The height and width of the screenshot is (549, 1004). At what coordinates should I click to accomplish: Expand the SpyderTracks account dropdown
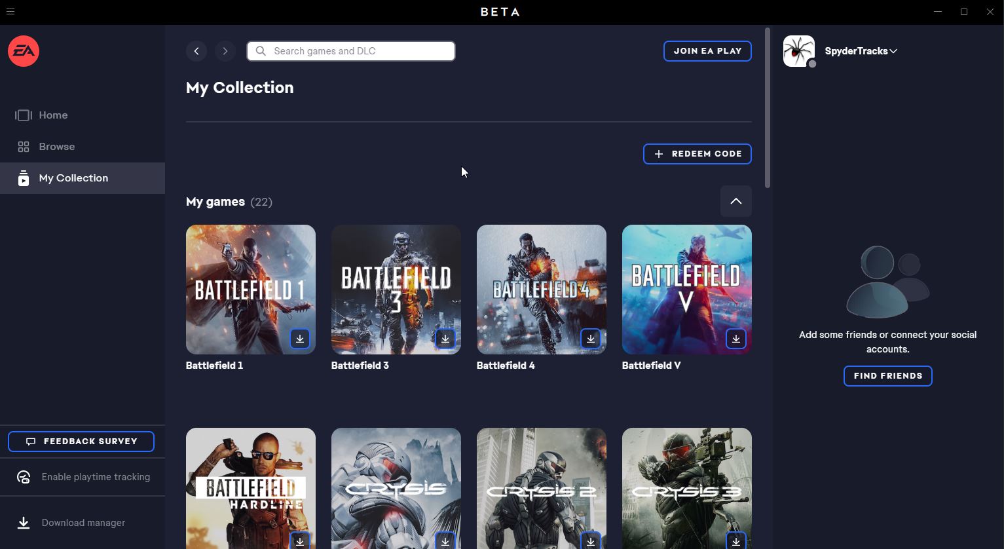(861, 51)
